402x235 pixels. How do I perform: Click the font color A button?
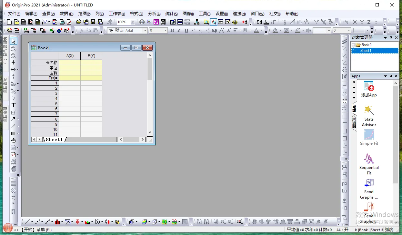pos(256,31)
